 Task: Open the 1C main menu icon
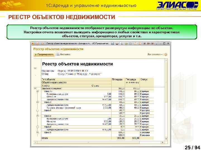33,44
